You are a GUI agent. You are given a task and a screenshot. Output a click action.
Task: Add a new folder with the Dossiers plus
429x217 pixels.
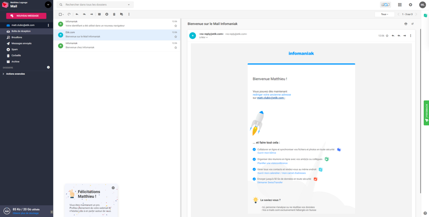(x=48, y=67)
